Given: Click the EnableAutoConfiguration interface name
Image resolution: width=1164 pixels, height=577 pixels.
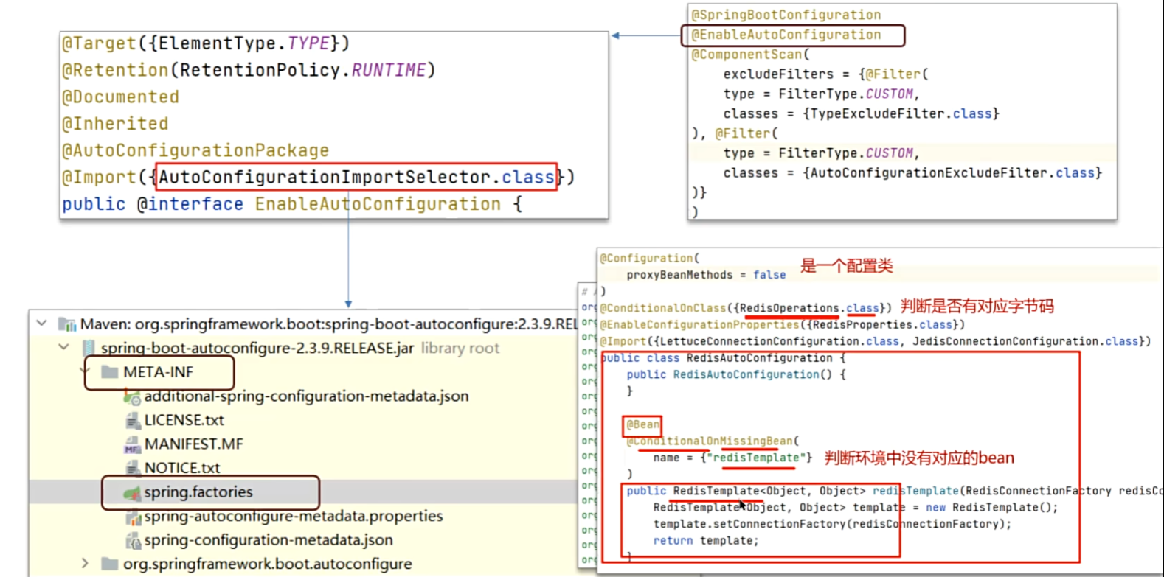Looking at the screenshot, I should point(378,204).
